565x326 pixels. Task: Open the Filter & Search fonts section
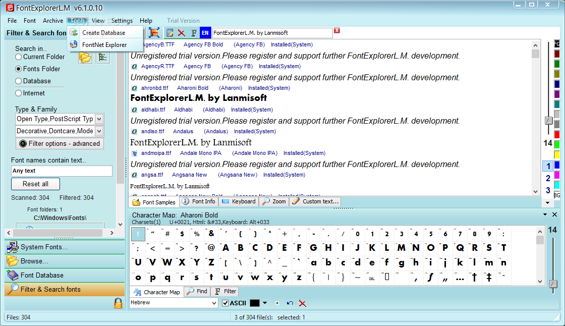pyautogui.click(x=65, y=289)
